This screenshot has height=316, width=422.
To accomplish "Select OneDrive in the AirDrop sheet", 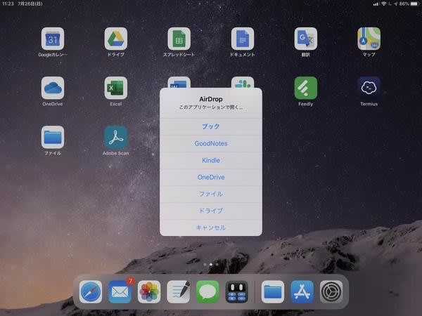I will [211, 178].
